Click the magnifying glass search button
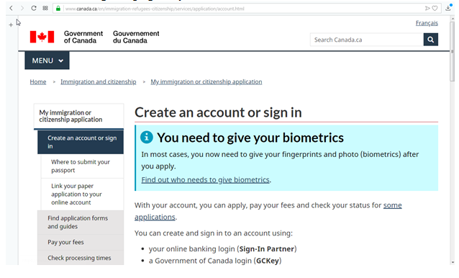Image resolution: width=459 pixels, height=278 pixels. (431, 40)
